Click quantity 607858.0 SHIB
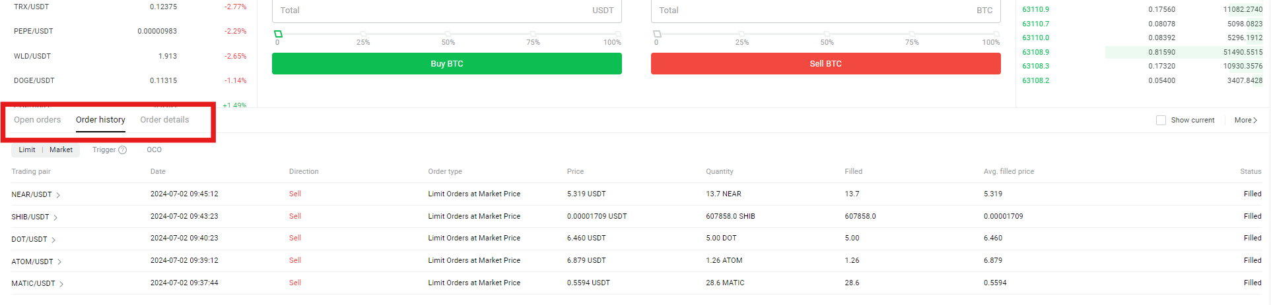Screen dimensions: 1271x305 point(730,216)
